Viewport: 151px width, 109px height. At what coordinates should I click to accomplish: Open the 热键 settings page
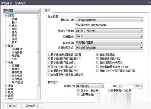click(14, 19)
